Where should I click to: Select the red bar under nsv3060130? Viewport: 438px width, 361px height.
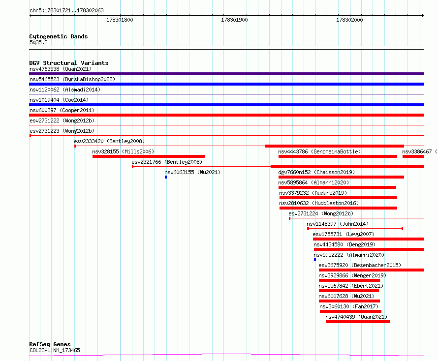point(350,311)
